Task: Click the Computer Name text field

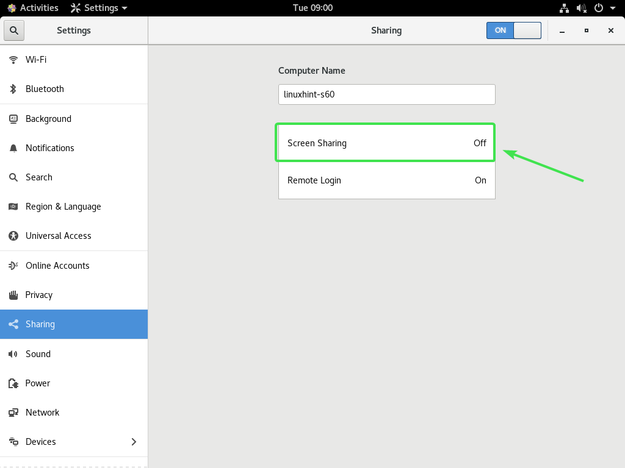Action: click(x=386, y=94)
